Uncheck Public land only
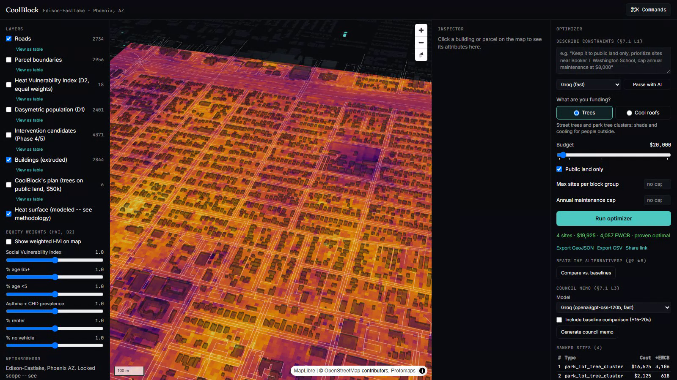 pyautogui.click(x=559, y=169)
